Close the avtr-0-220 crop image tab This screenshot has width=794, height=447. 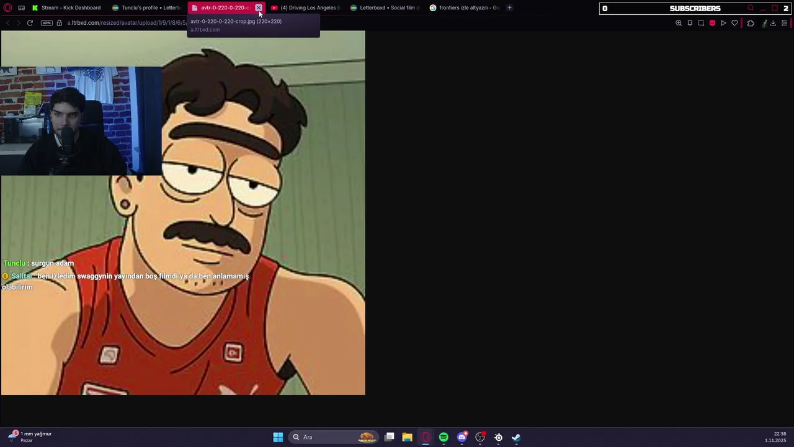click(x=259, y=8)
